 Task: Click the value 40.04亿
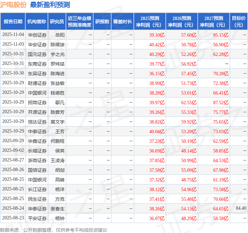(x=157, y=131)
